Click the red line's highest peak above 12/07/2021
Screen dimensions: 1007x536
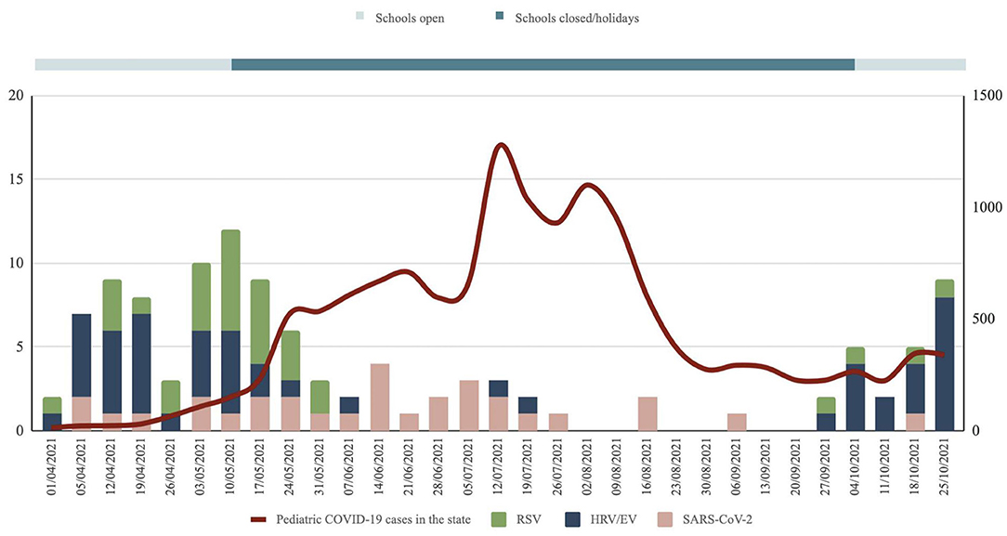(501, 145)
